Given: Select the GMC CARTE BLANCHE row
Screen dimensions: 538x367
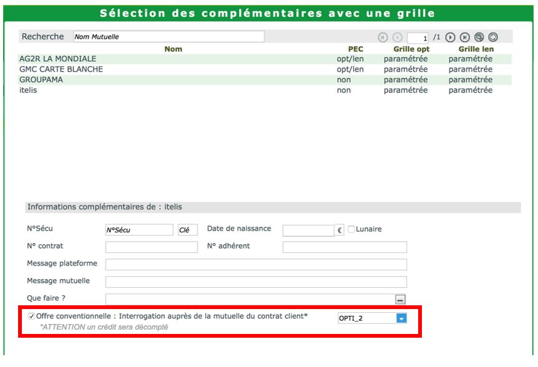Looking at the screenshot, I should coord(265,69).
